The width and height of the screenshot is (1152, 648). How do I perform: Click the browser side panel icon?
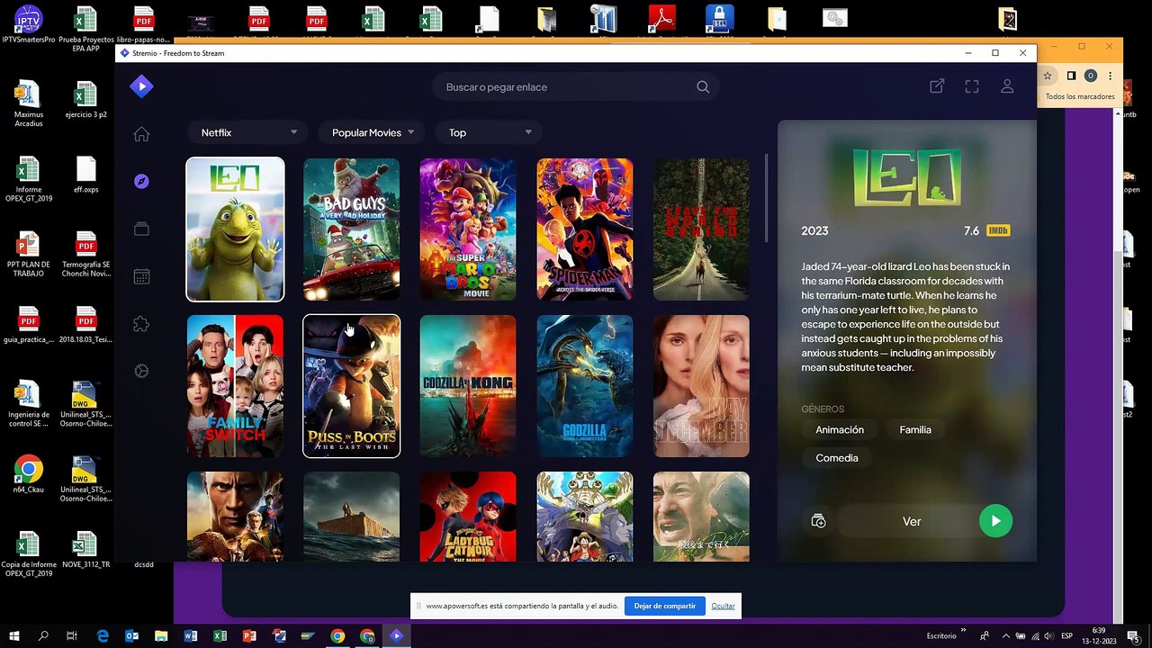coord(1071,76)
